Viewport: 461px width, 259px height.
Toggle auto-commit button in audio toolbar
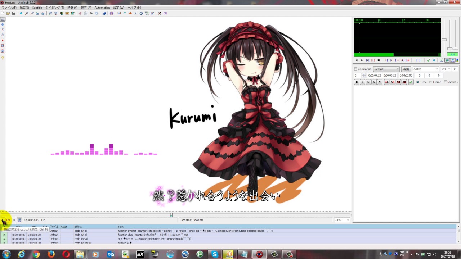tap(442, 60)
